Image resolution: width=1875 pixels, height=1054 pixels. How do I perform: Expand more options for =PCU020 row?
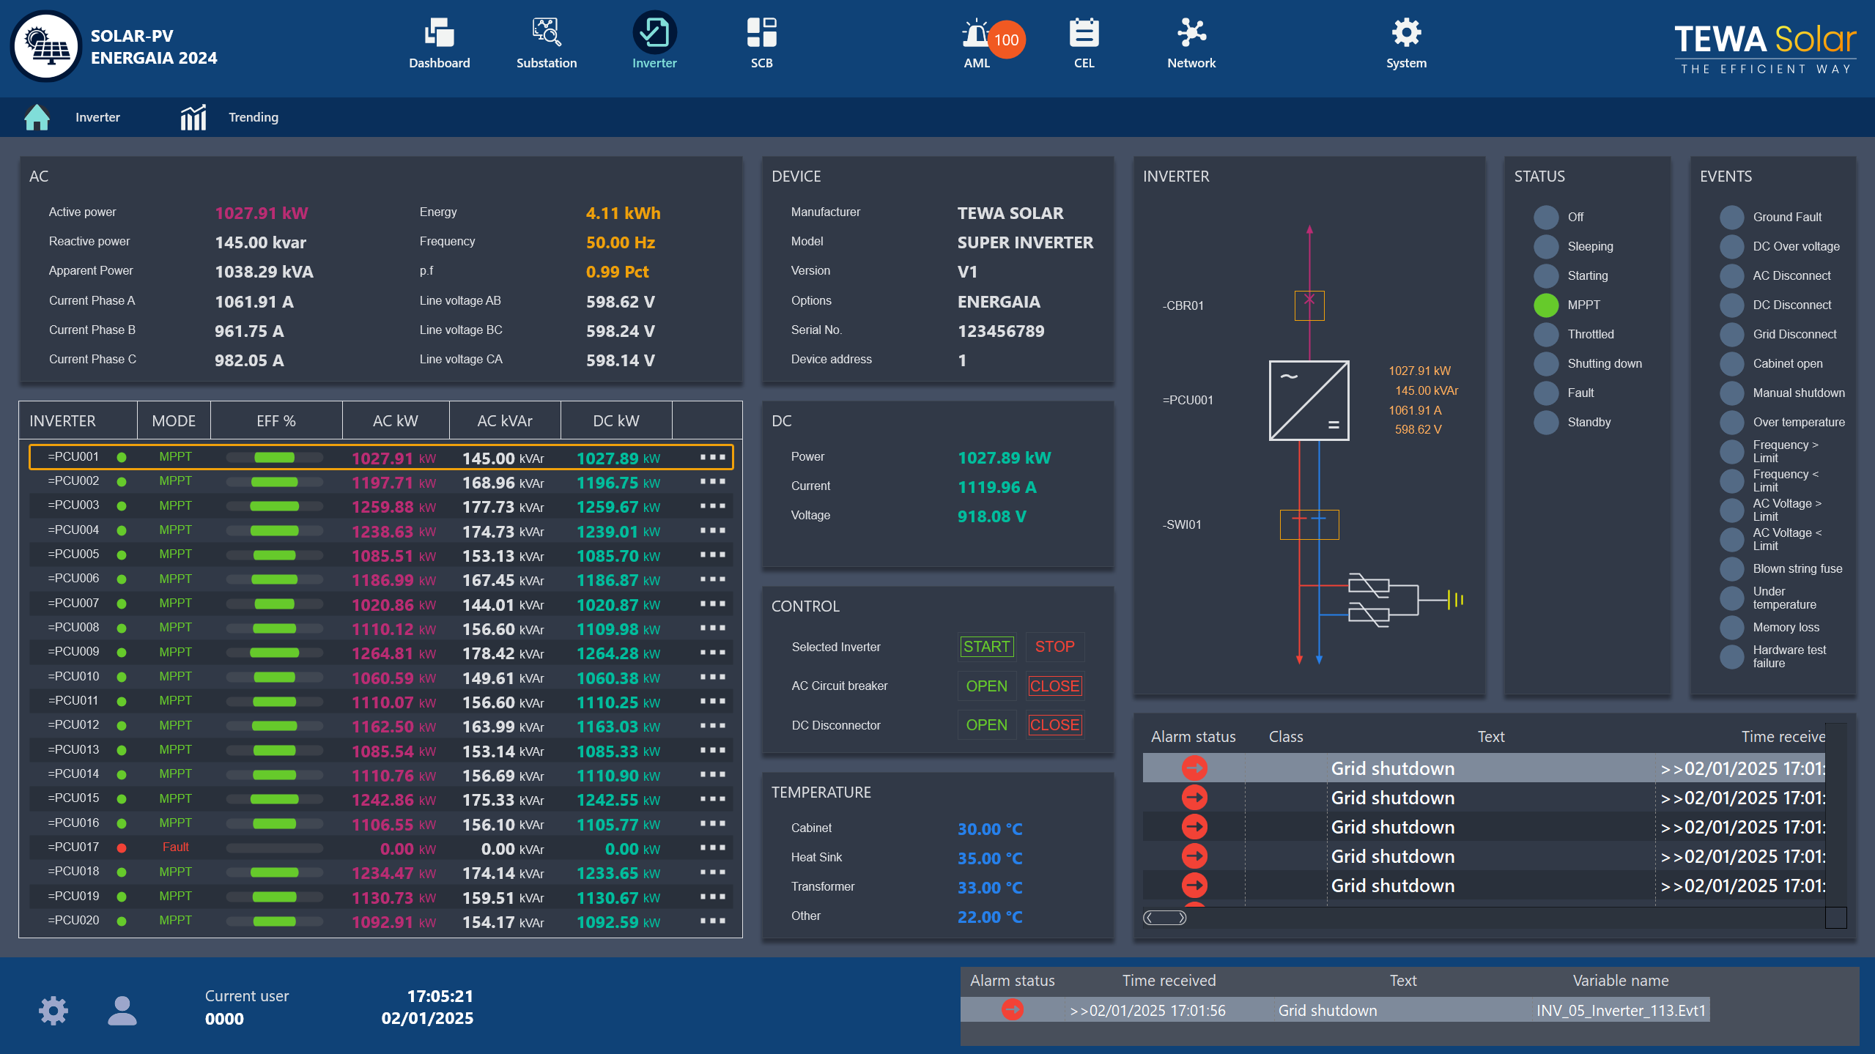pyautogui.click(x=711, y=921)
